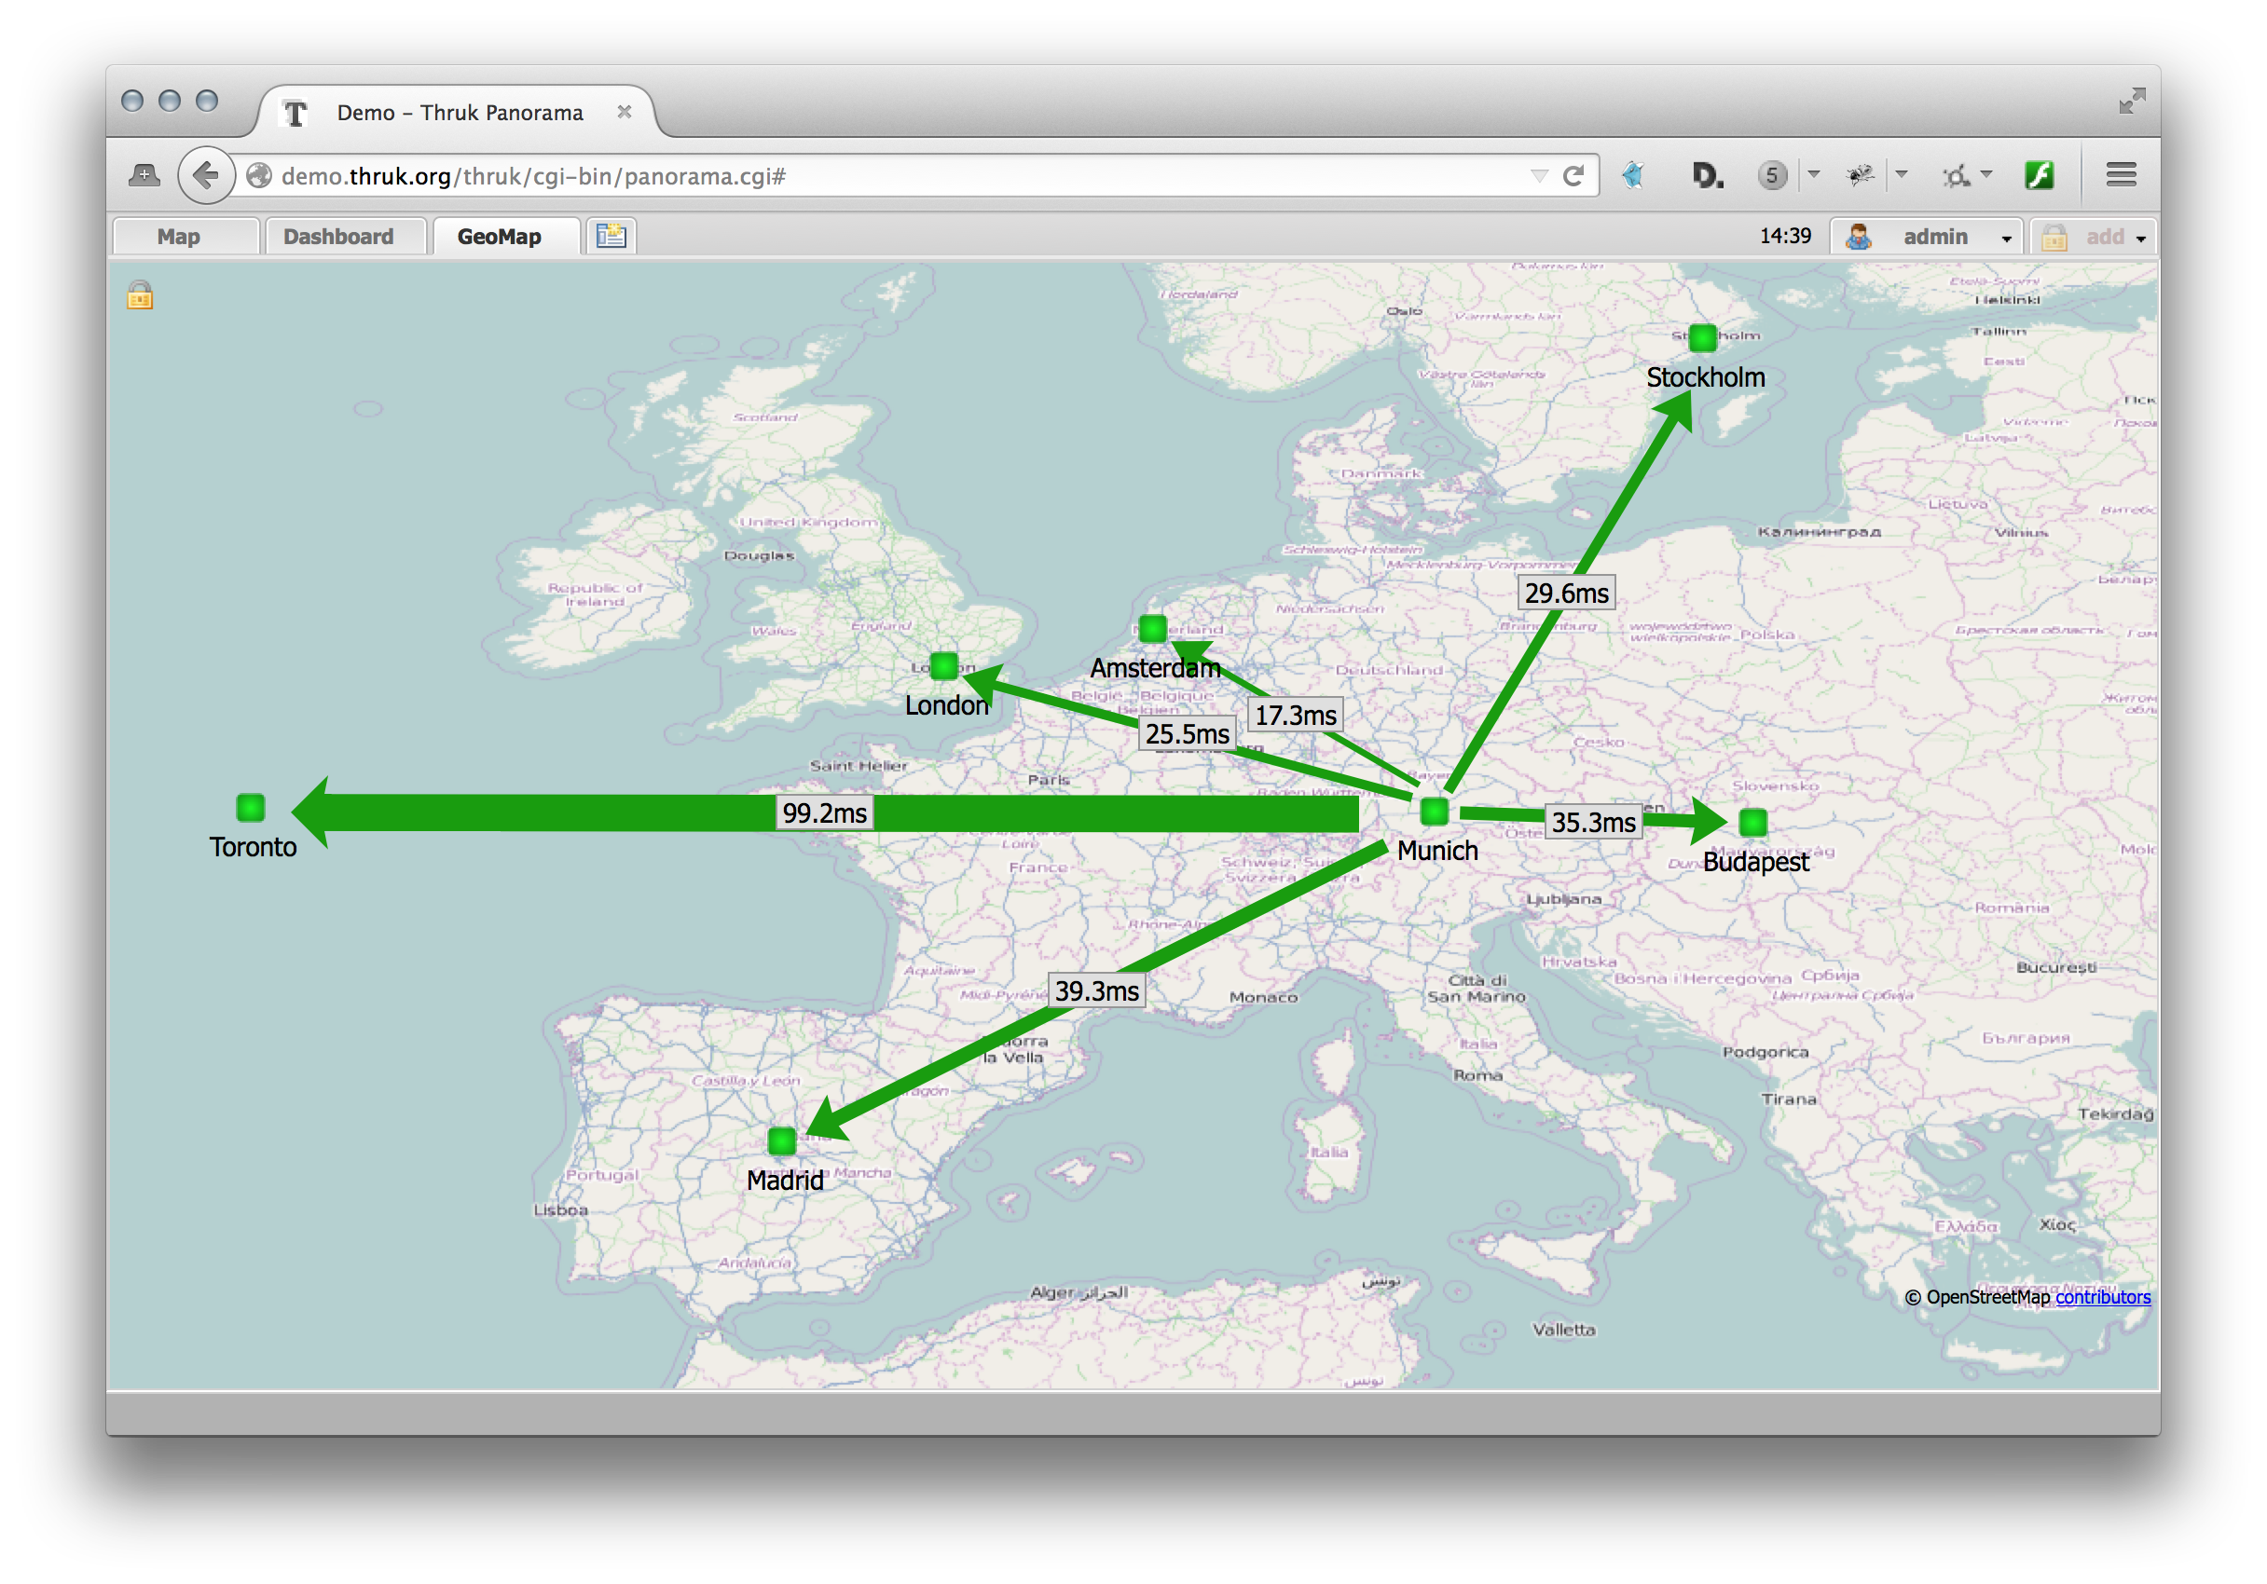Reload the page with the refresh icon
2267x1584 pixels.
(1573, 176)
